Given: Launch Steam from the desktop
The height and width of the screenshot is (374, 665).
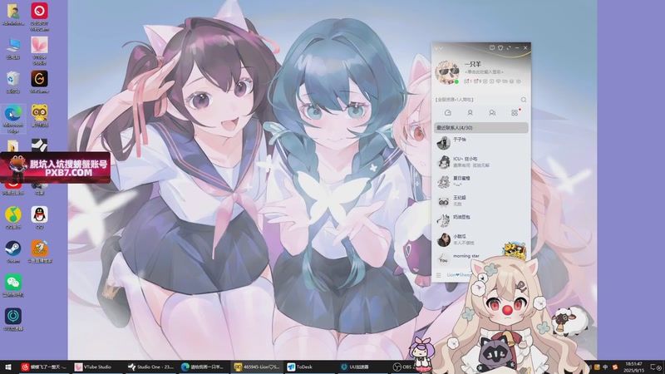Looking at the screenshot, I should 13,252.
